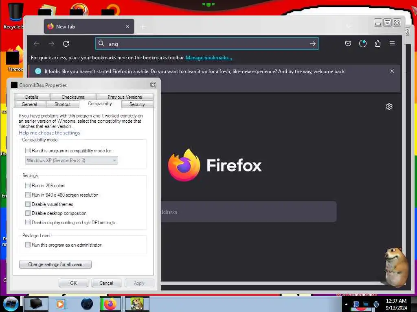Open a new tab with plus button
Screen dimensions: 417x312
tap(143, 27)
